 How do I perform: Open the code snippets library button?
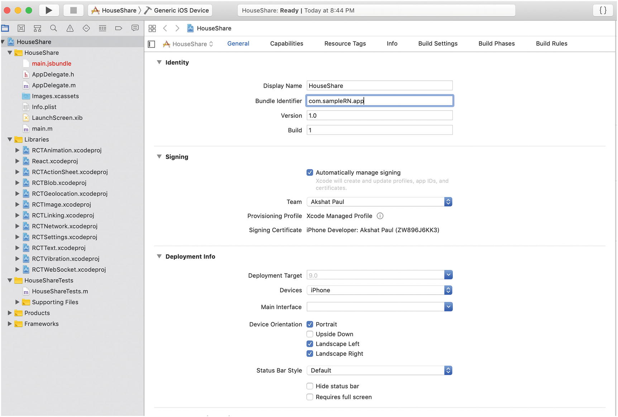(603, 10)
